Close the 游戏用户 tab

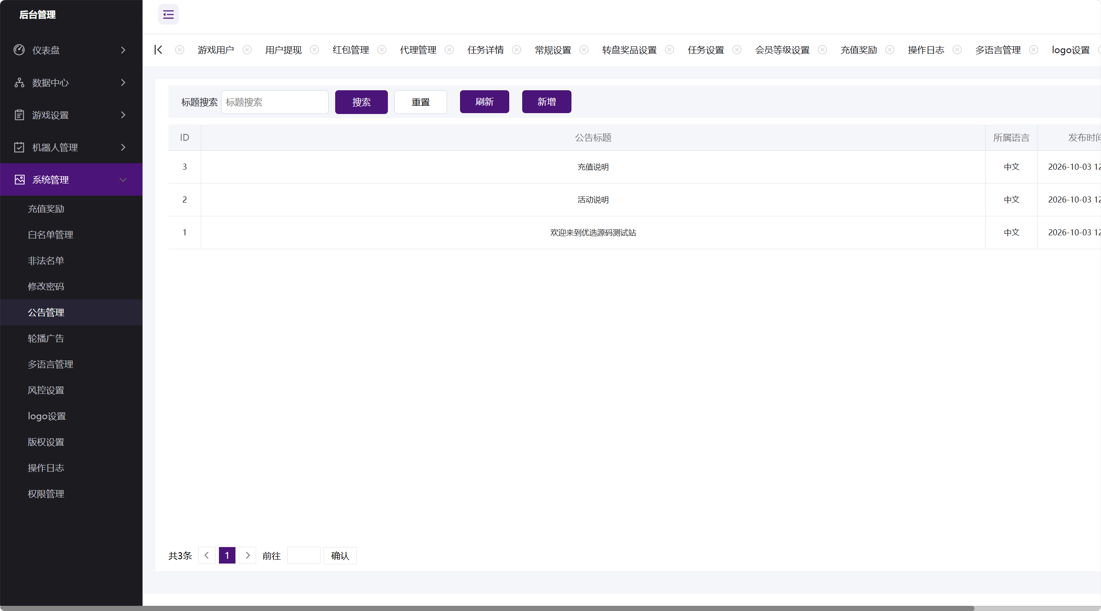tap(247, 50)
